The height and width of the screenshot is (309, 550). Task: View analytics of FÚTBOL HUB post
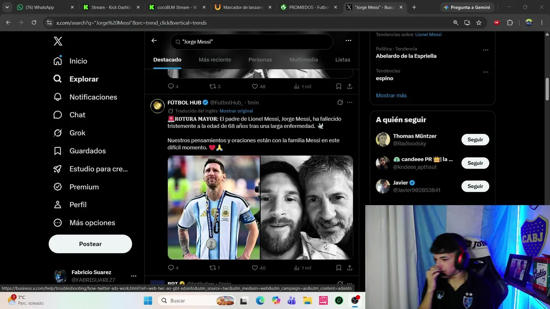point(296,268)
